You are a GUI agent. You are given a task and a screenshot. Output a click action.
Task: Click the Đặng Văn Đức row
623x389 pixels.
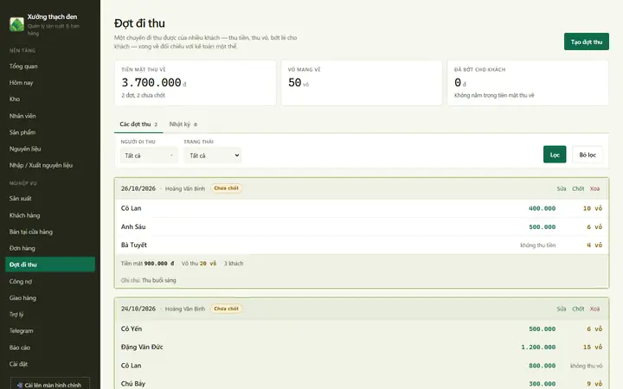click(362, 347)
